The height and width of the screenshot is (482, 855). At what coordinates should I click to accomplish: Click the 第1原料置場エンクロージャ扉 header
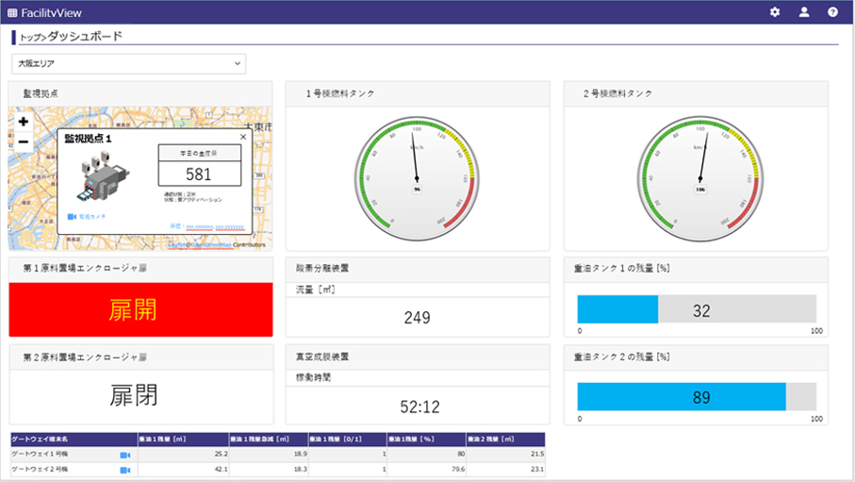click(140, 269)
